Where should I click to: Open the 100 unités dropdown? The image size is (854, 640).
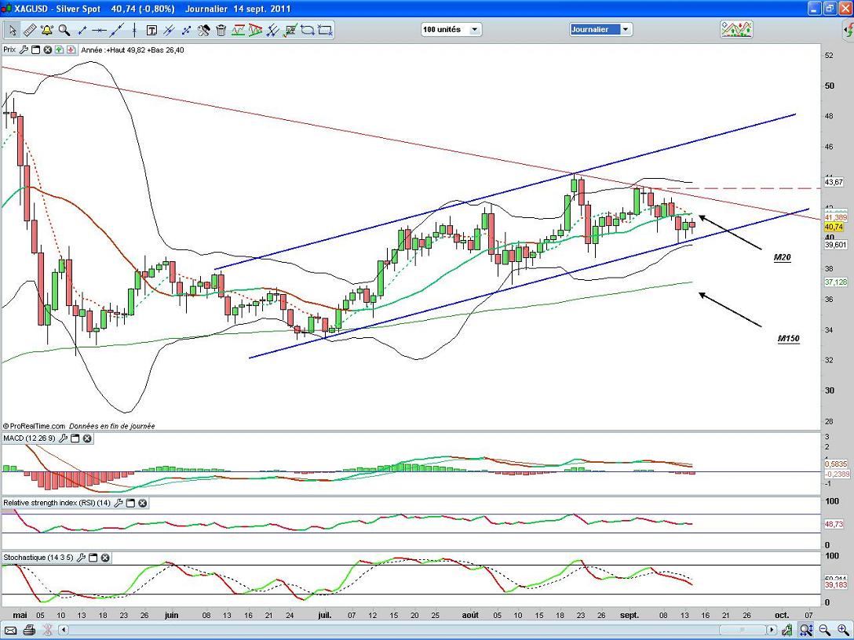pyautogui.click(x=475, y=29)
